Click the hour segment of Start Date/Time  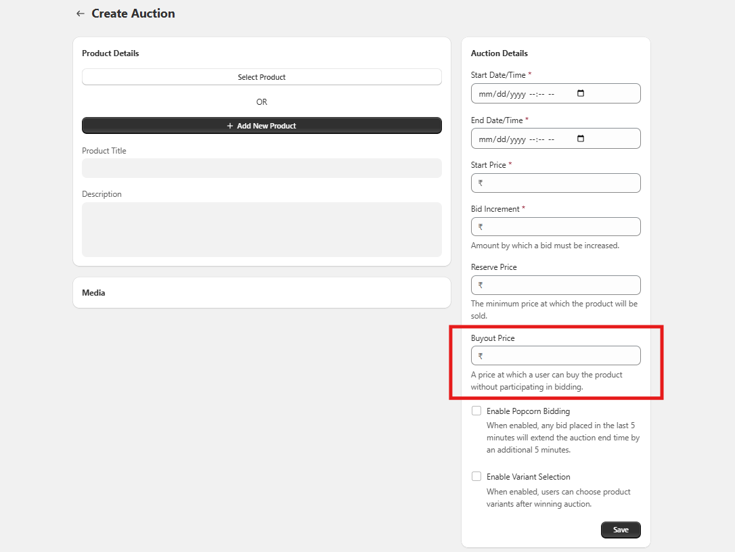(532, 94)
